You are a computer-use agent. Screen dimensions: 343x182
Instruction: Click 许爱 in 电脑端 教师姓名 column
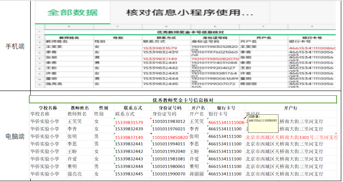pos(72,159)
